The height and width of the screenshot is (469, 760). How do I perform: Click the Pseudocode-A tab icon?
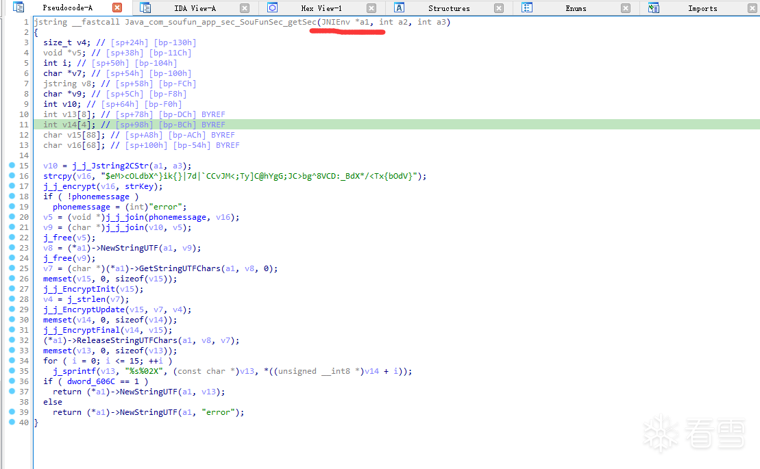click(x=19, y=8)
